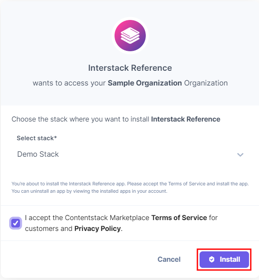Click bold 'Interstack Reference' in the stack prompt
This screenshot has height=280, width=259.
[x=186, y=119]
